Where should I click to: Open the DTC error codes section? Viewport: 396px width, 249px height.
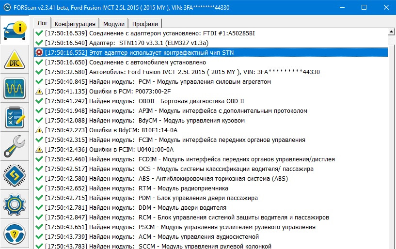tap(15, 60)
